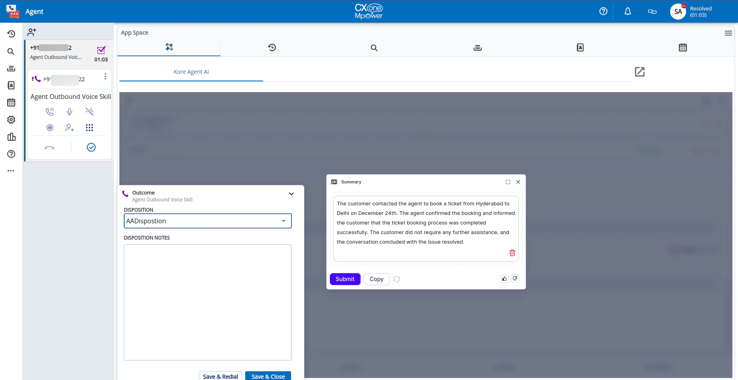The height and width of the screenshot is (380, 738).
Task: Click the mask call icon
Action: (x=89, y=112)
